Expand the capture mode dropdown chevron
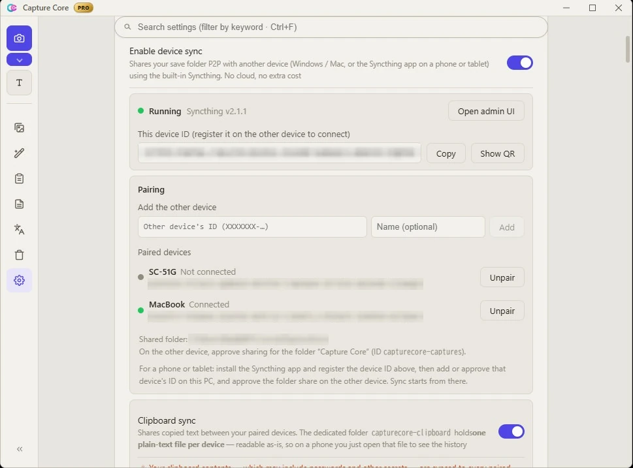This screenshot has width=633, height=468. [x=19, y=59]
